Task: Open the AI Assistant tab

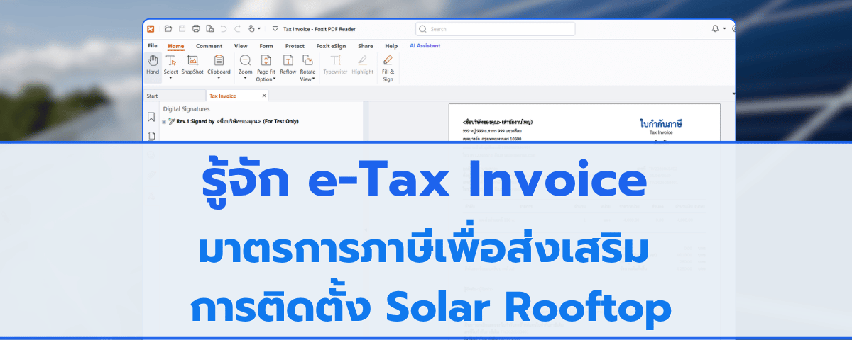Action: pyautogui.click(x=425, y=45)
